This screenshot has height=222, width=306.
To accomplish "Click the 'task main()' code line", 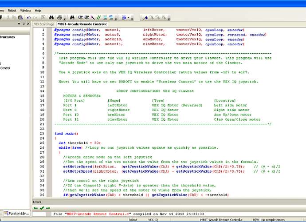I will point(67,134).
